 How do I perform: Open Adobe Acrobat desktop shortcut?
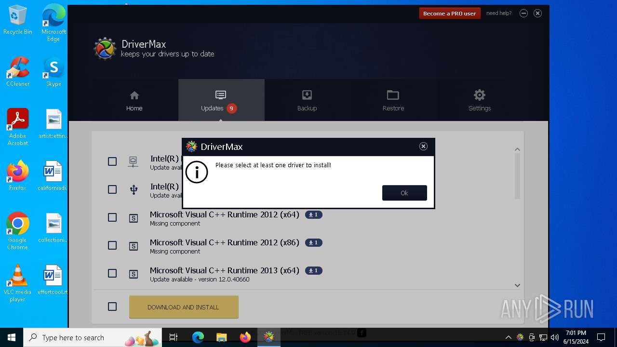coord(18,127)
